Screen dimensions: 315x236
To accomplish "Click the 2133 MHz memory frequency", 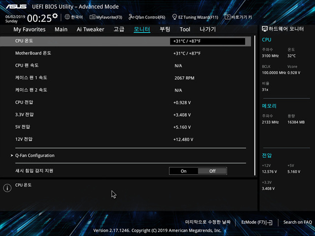I will tap(270, 122).
